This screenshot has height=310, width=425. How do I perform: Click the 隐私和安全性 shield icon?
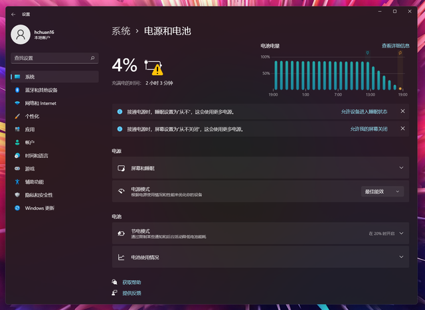tap(17, 195)
